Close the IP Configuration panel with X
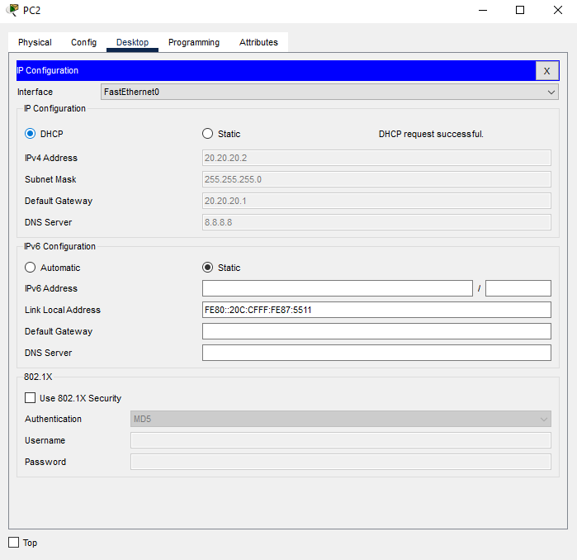The height and width of the screenshot is (560, 577). (546, 71)
